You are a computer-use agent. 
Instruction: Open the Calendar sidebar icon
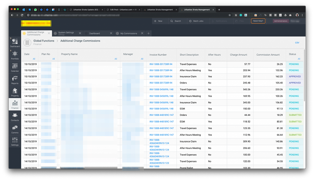(15, 68)
